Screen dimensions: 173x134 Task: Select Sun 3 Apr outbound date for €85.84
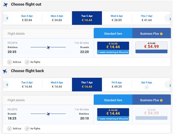(27, 18)
